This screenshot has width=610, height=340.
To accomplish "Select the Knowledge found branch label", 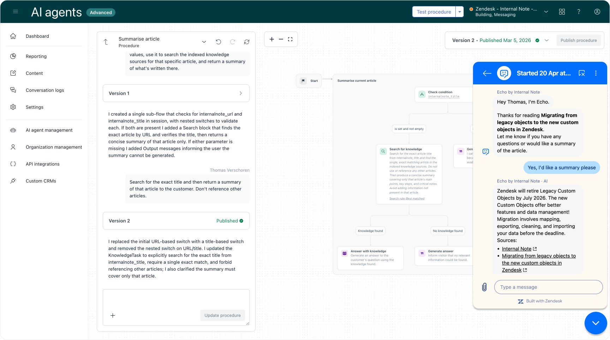I will [x=370, y=231].
